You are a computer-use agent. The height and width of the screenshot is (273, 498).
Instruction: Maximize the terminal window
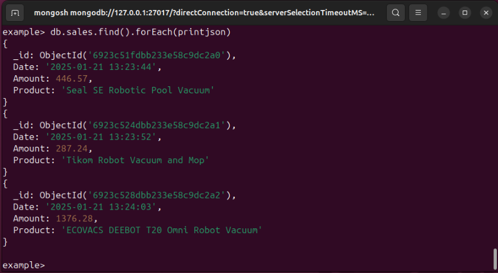[x=464, y=12]
